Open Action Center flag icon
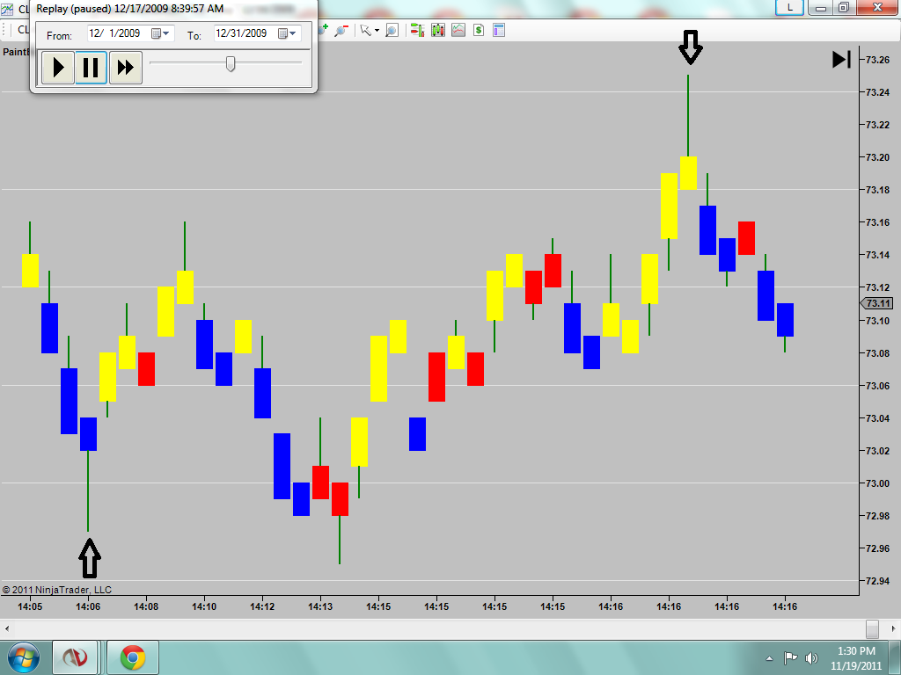The width and height of the screenshot is (901, 675). 791,657
